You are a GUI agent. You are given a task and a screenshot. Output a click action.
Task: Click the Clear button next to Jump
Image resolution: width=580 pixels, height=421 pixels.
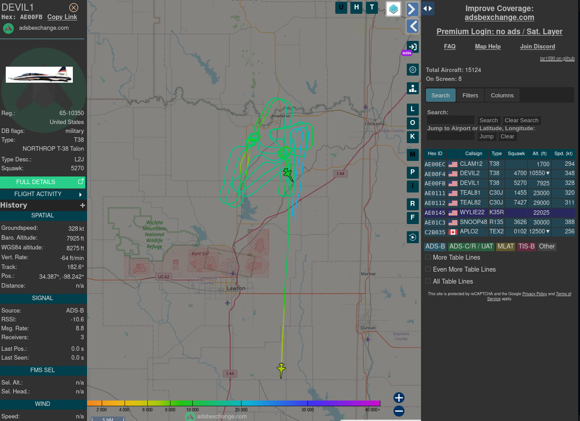(507, 136)
